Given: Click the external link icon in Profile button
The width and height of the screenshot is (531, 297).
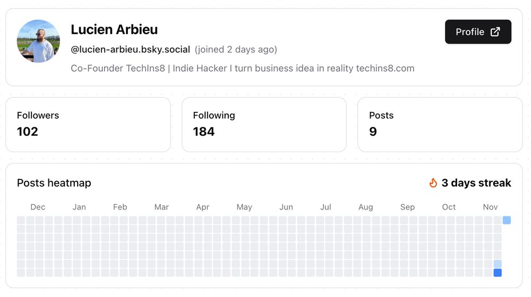Looking at the screenshot, I should point(495,32).
